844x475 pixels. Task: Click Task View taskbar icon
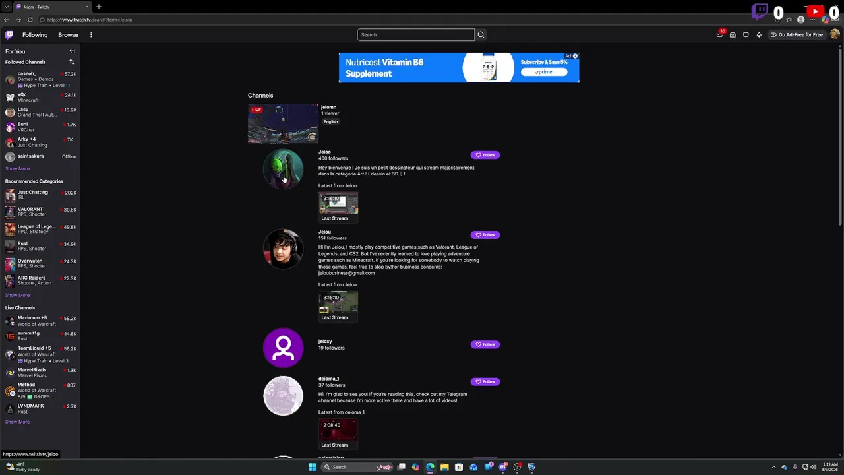(x=401, y=467)
